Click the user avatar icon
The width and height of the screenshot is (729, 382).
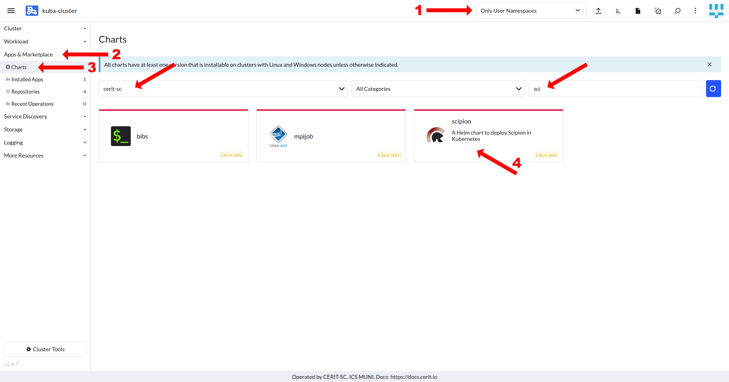tap(716, 11)
